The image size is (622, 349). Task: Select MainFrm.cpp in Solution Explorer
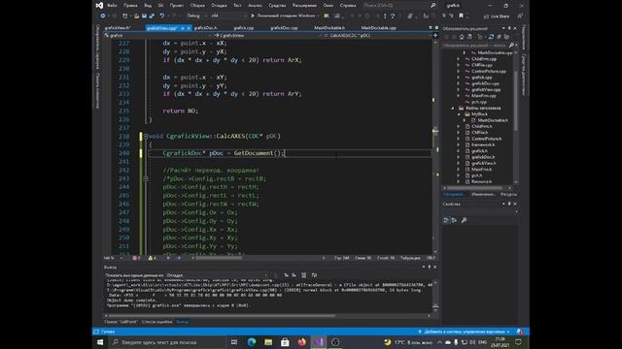tap(484, 96)
